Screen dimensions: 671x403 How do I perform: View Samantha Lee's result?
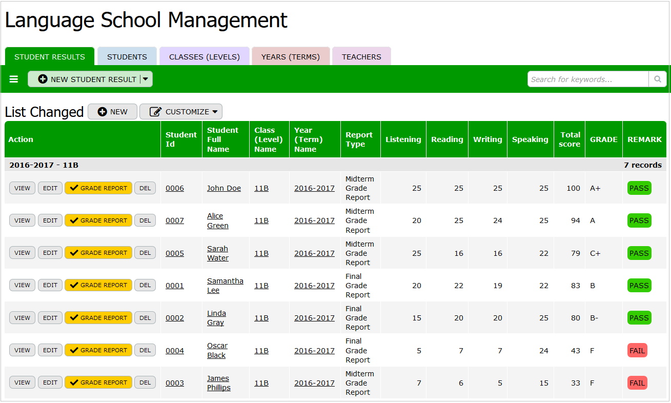tap(22, 285)
